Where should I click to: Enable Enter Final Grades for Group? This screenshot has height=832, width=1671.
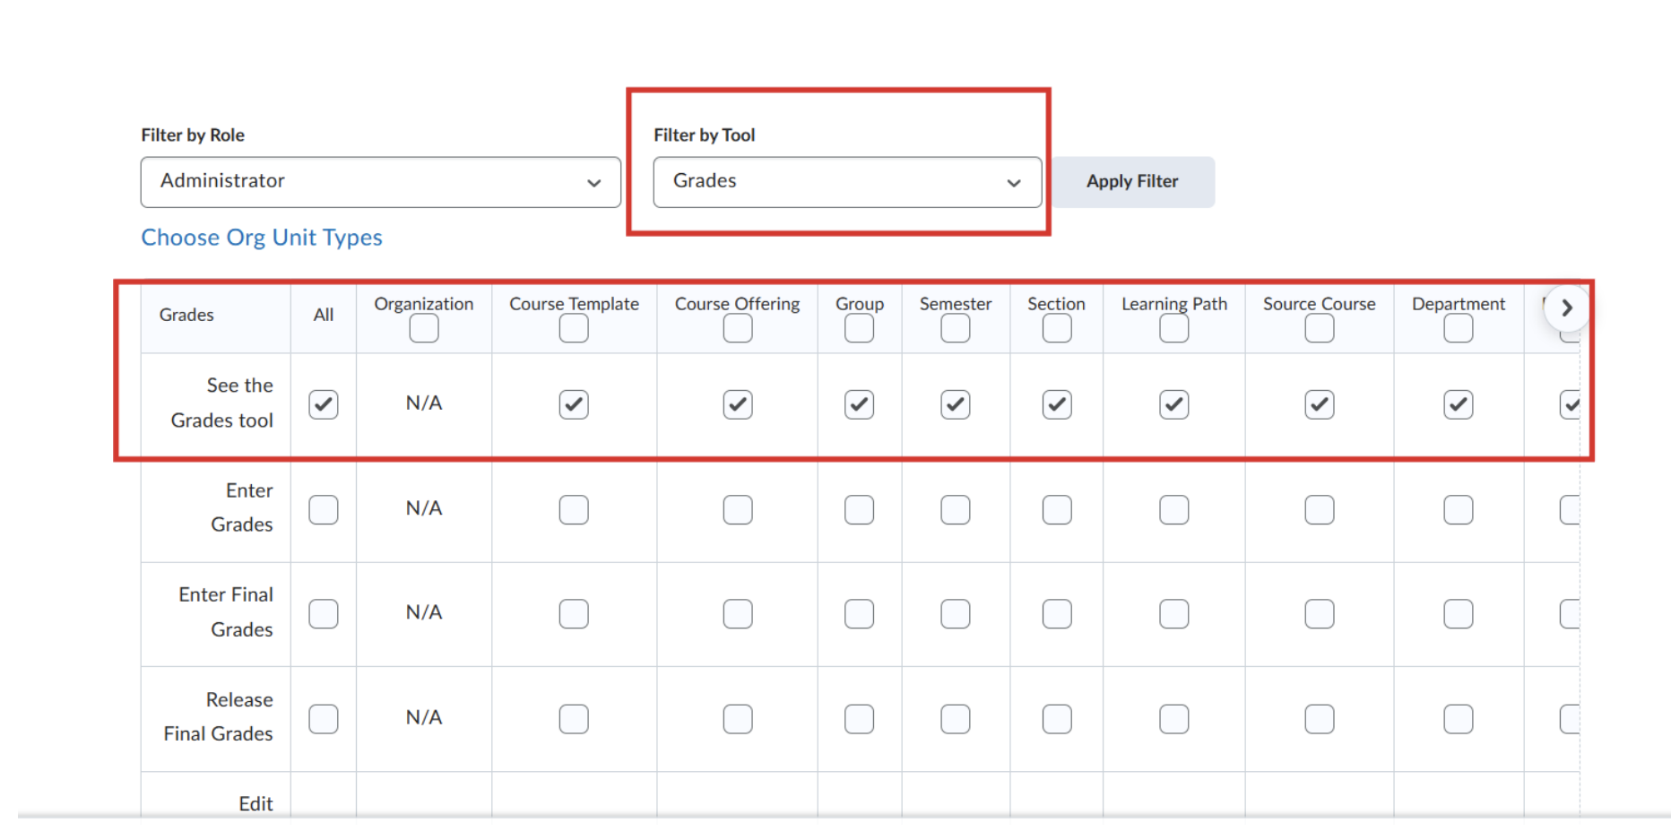[859, 614]
